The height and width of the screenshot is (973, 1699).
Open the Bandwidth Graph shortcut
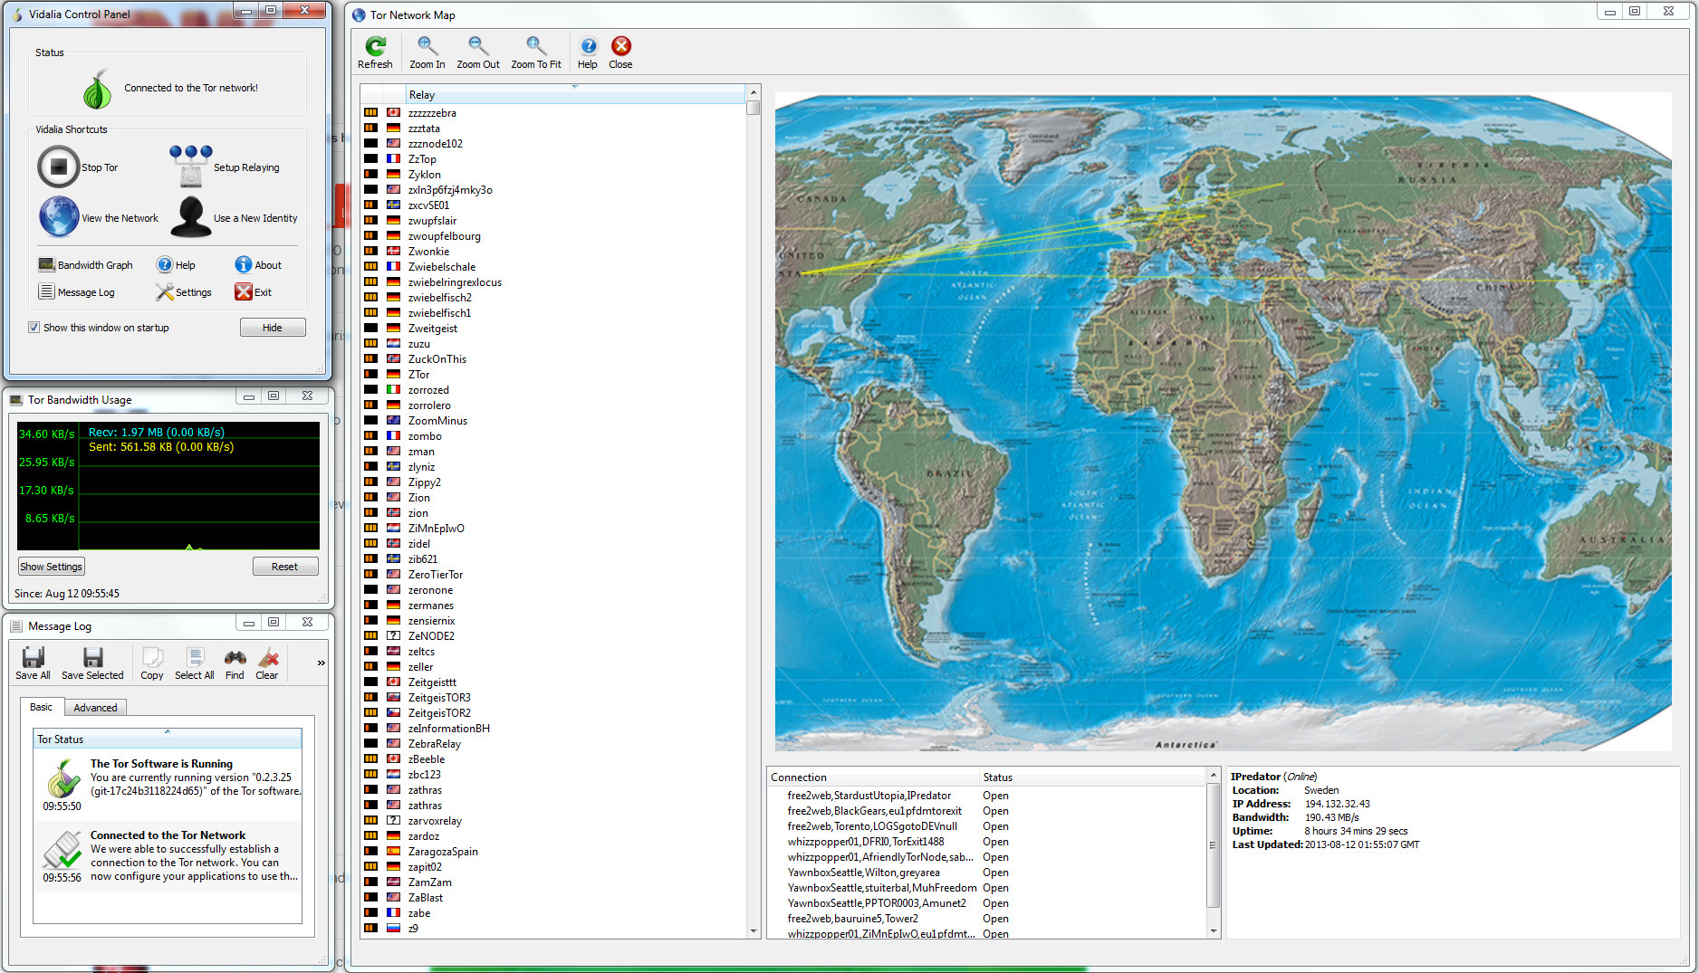[x=86, y=265]
